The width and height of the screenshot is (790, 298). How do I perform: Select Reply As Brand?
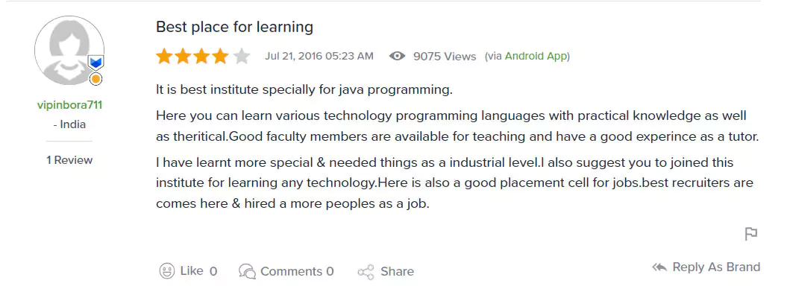(x=716, y=267)
